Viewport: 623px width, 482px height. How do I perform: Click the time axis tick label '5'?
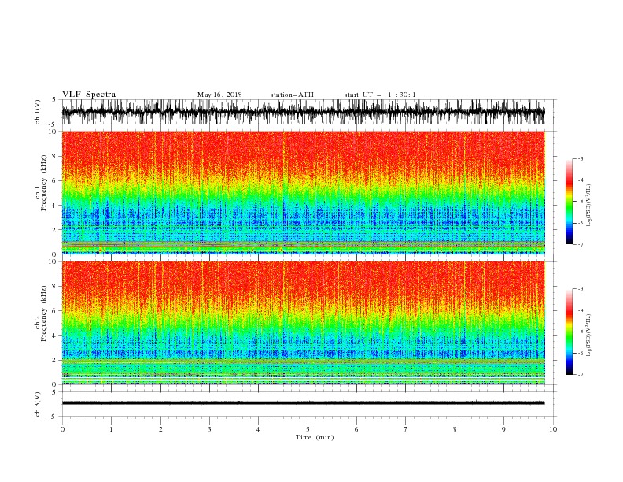pos(308,429)
